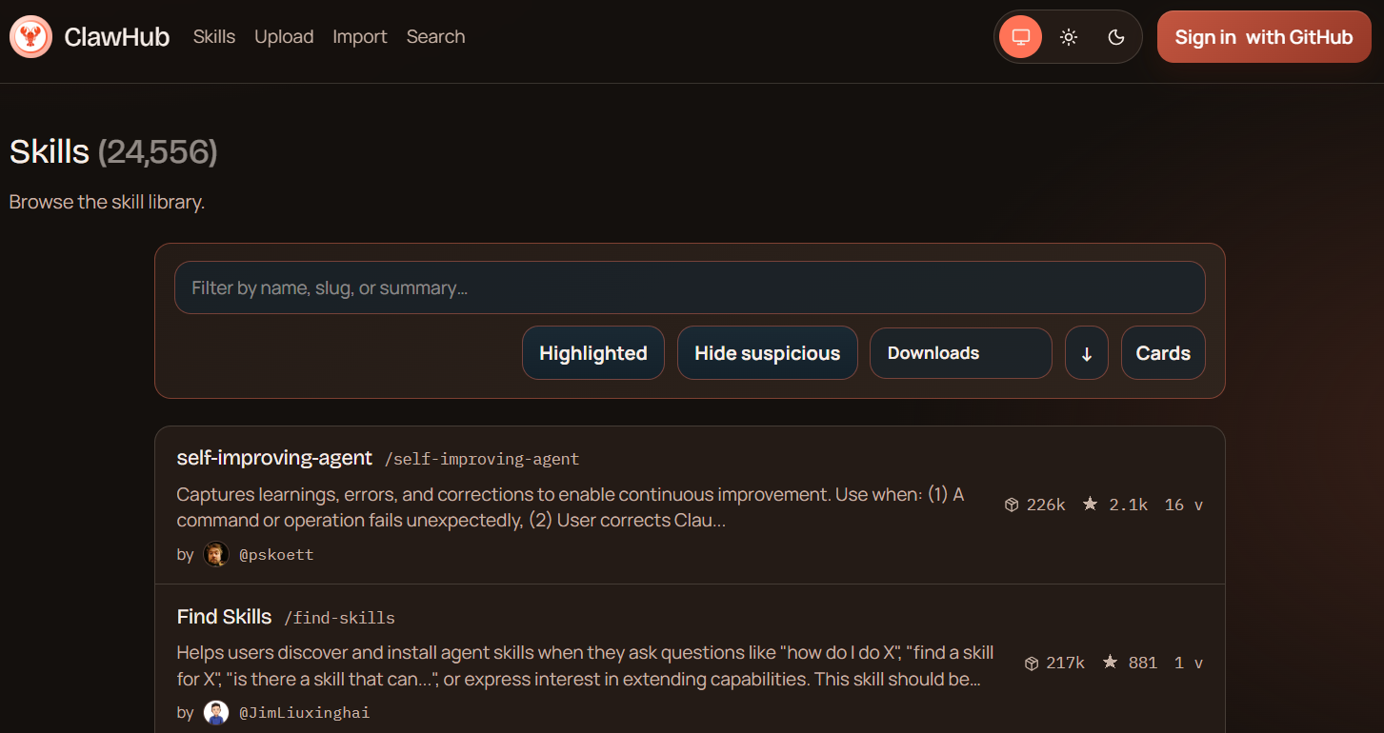Focus the filter by name input field
1384x733 pixels.
(x=689, y=287)
